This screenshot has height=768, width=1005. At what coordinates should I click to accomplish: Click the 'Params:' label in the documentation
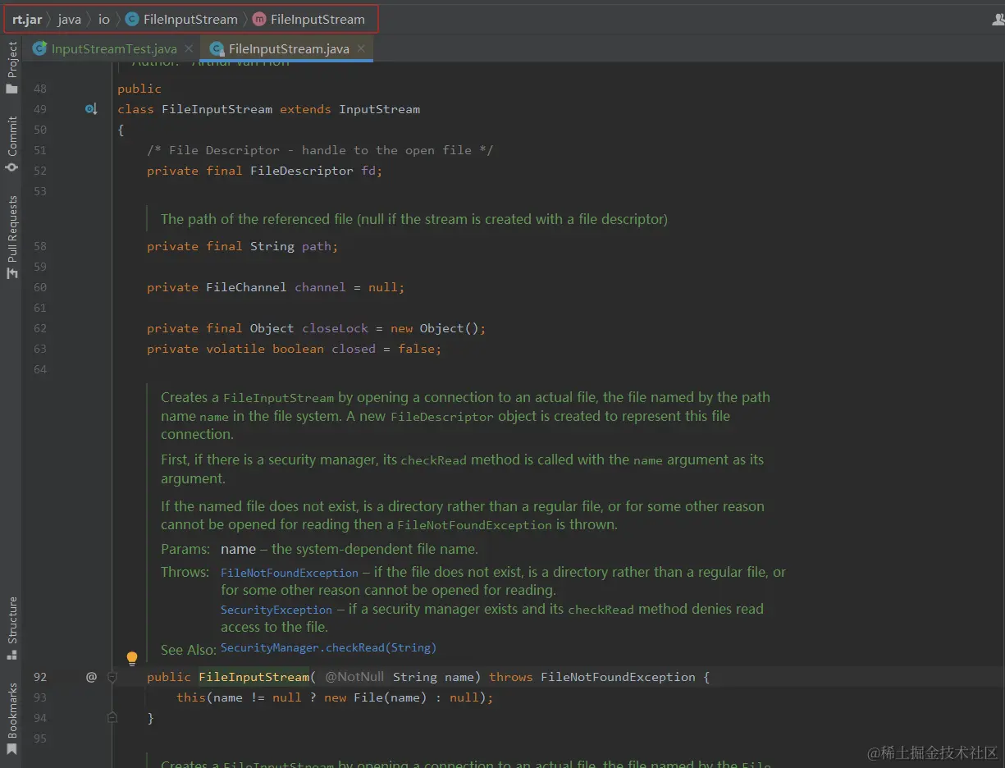click(x=185, y=549)
